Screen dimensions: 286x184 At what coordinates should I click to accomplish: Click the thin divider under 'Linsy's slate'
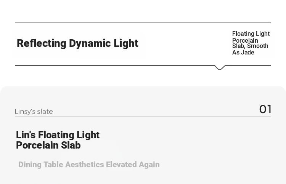[143, 117]
